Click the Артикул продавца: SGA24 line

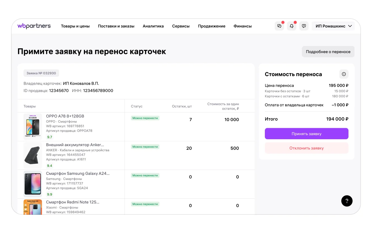point(67,188)
